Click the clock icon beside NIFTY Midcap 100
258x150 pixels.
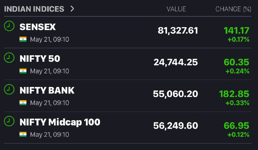(x=9, y=121)
